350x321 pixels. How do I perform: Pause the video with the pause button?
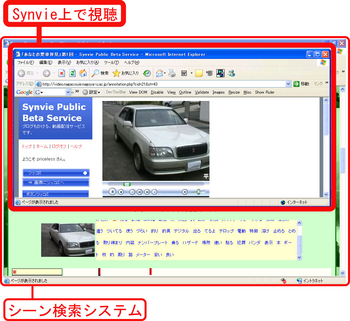pos(112,192)
